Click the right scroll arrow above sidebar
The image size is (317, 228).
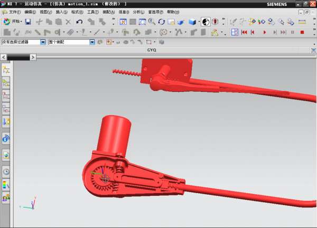coord(33,57)
